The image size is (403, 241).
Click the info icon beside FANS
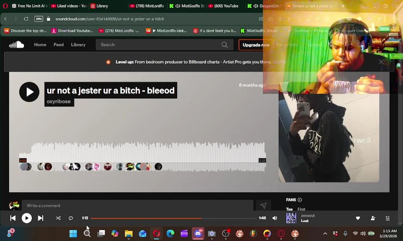[300, 200]
